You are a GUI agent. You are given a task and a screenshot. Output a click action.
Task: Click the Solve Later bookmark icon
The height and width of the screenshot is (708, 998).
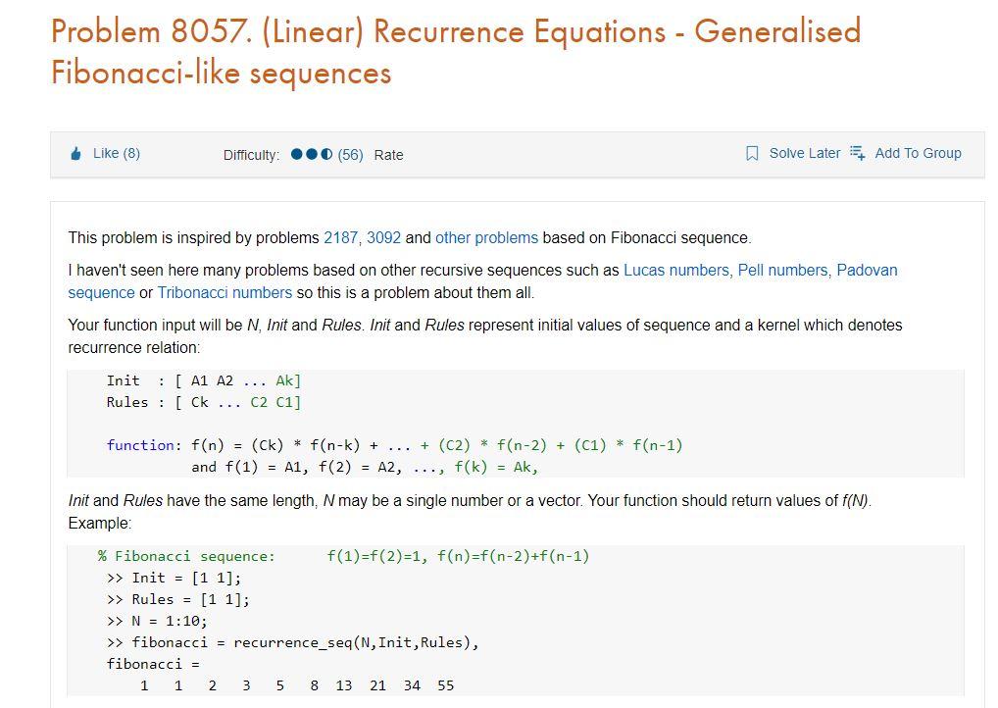(x=751, y=152)
